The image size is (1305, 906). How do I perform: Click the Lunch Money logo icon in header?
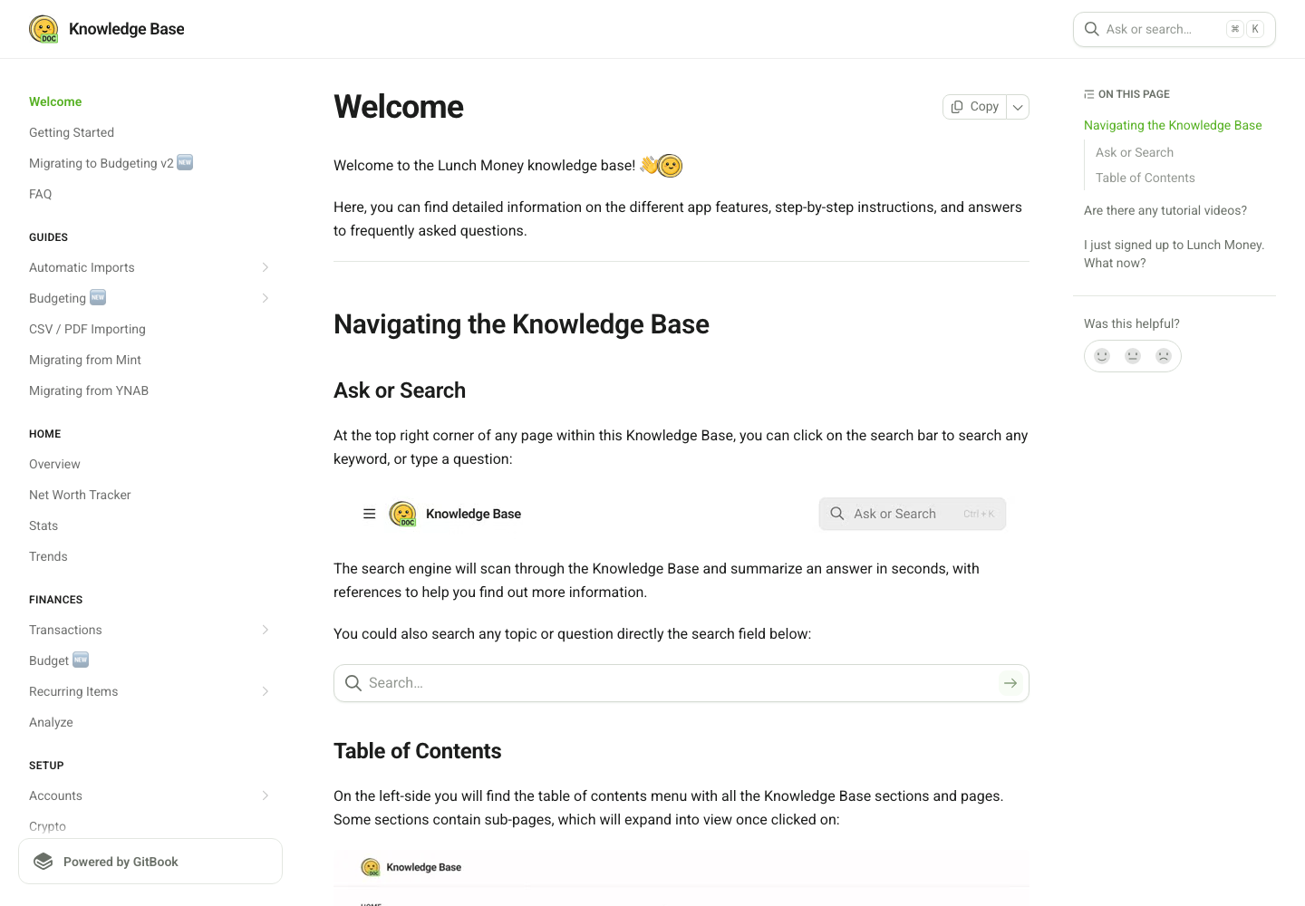pyautogui.click(x=43, y=29)
